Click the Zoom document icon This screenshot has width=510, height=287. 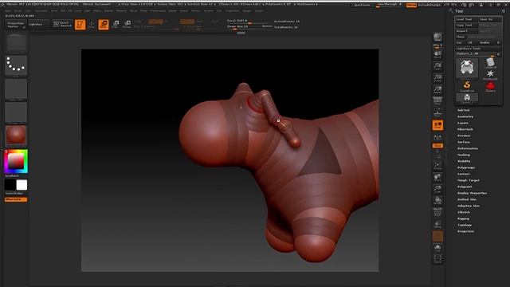[x=437, y=66]
